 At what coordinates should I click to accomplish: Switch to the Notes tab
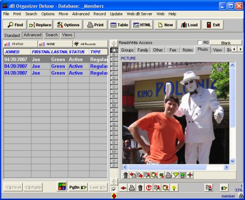(x=188, y=50)
